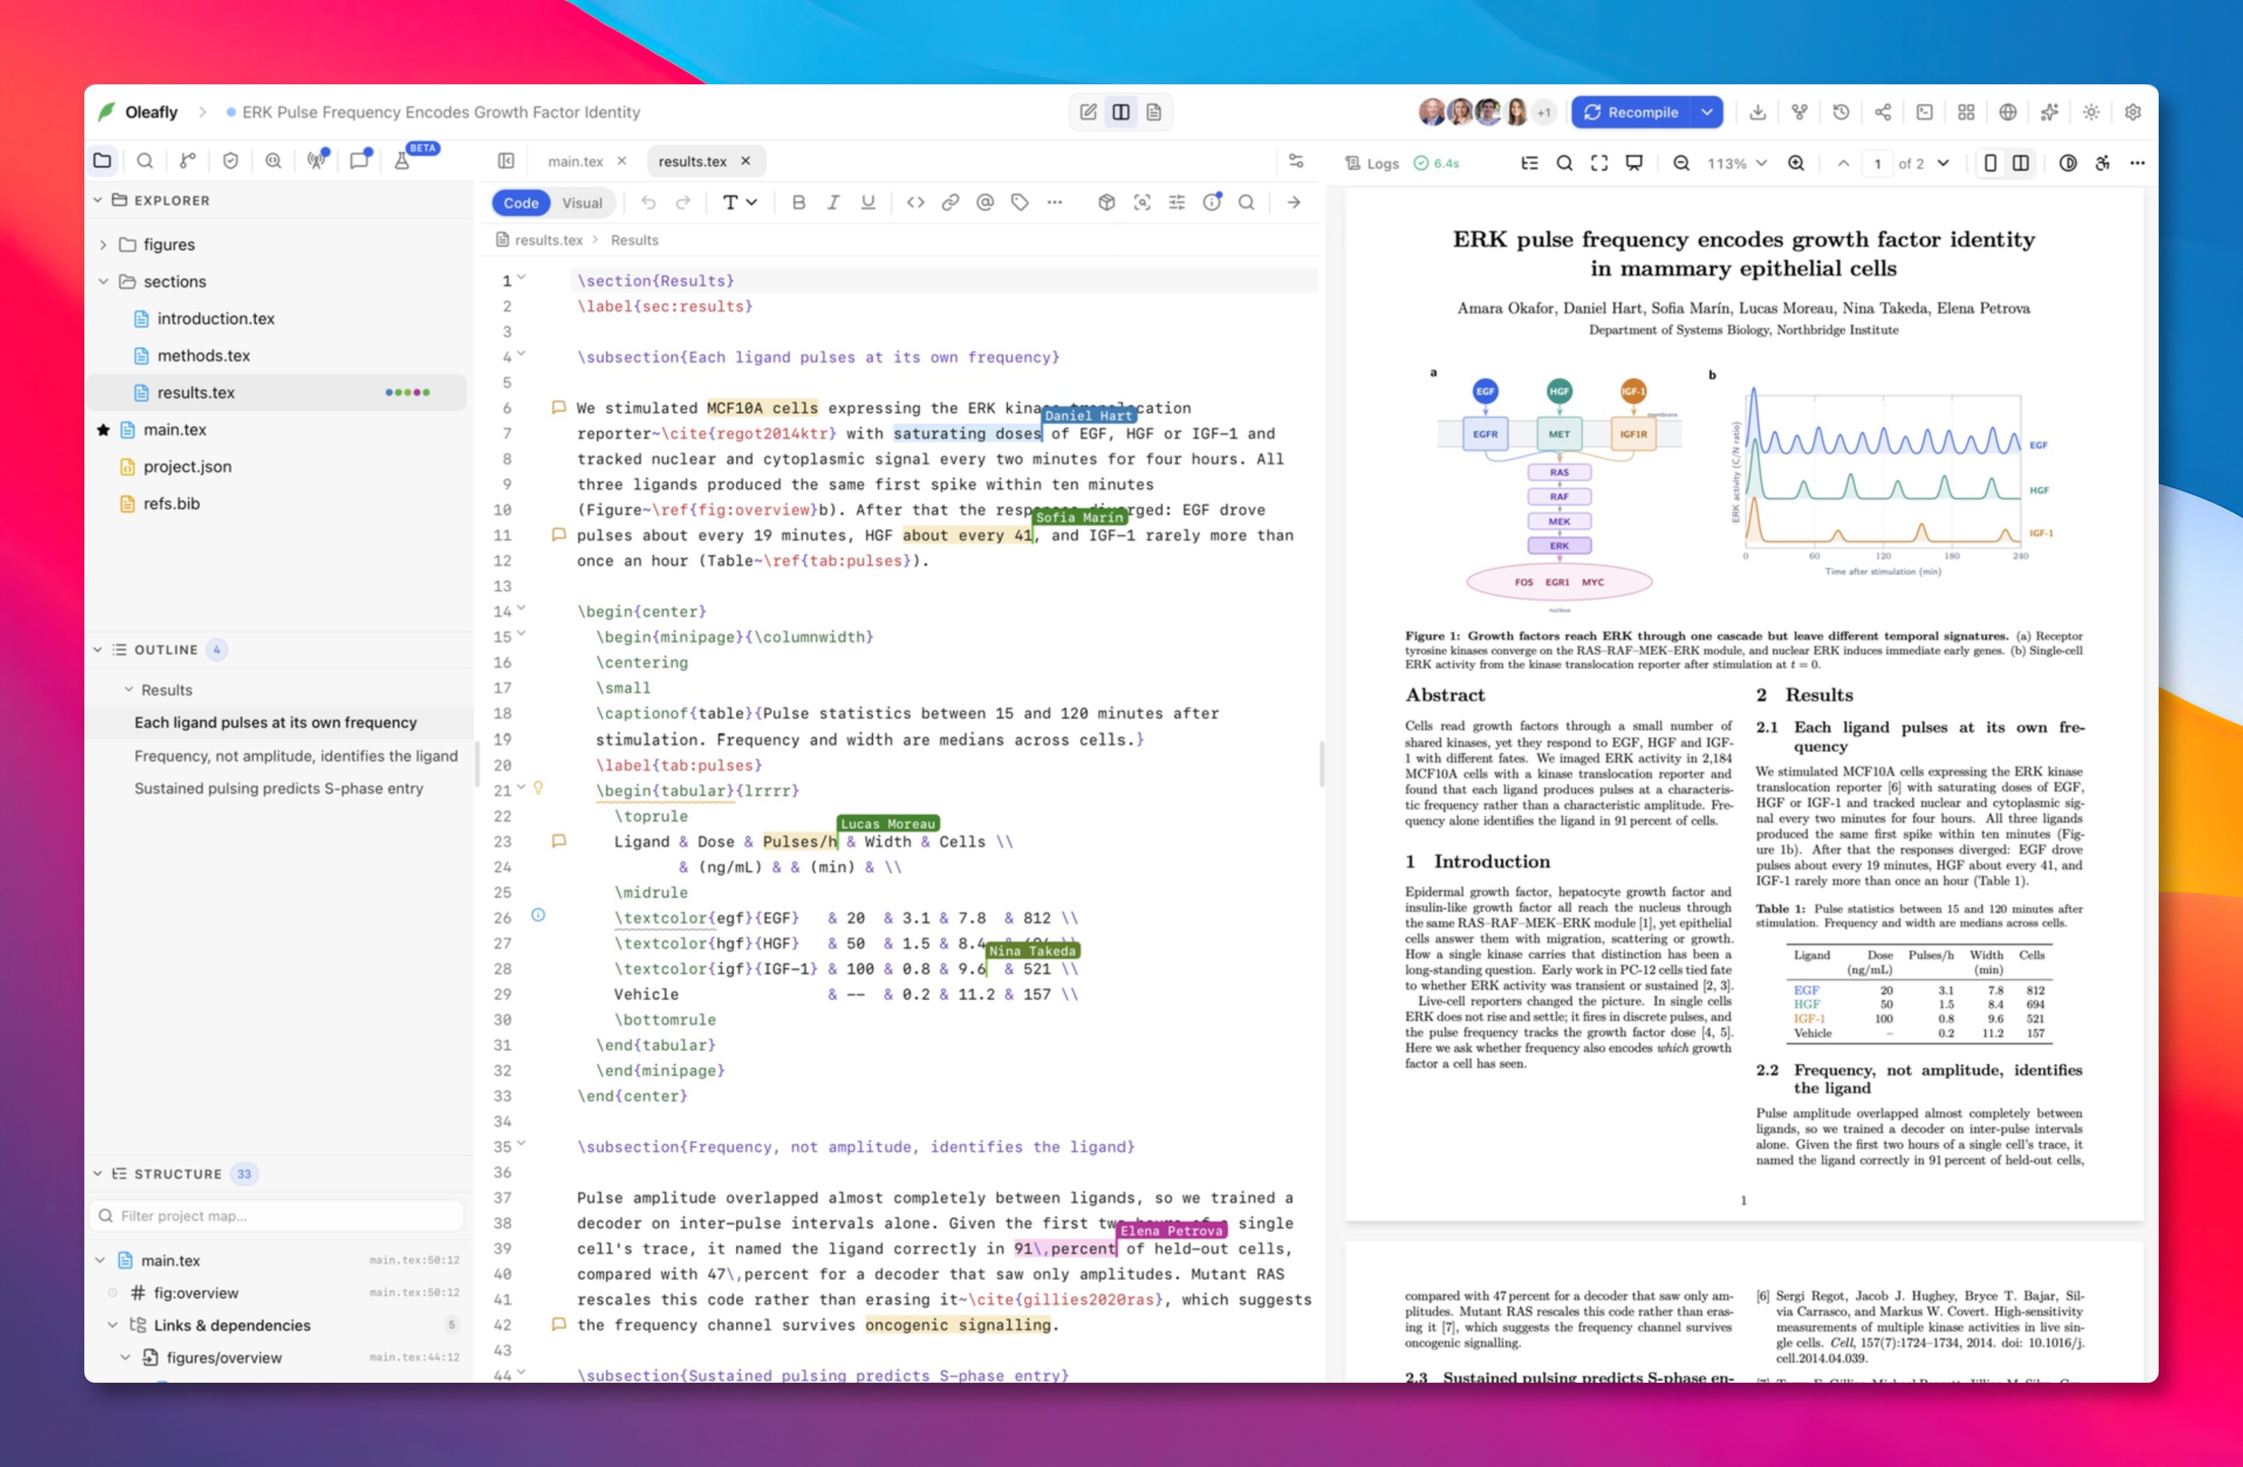The image size is (2243, 1467).
Task: Click the PDF page number field
Action: [x=1878, y=163]
